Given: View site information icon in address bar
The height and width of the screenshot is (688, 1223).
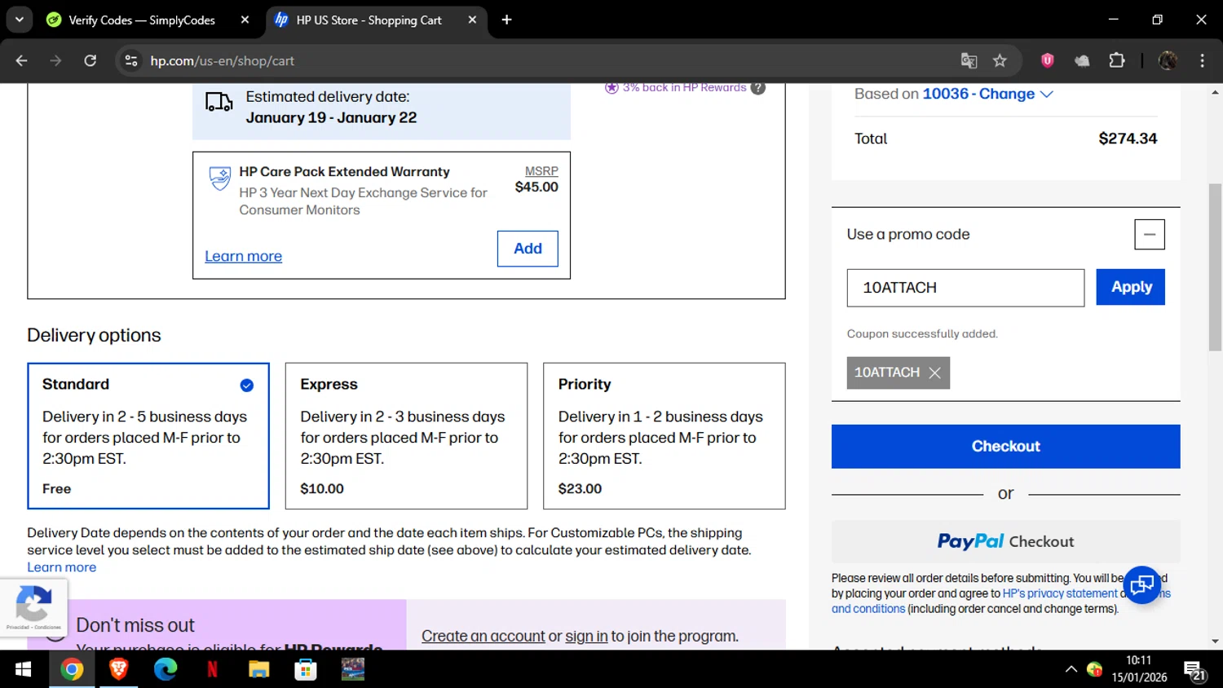Looking at the screenshot, I should 130,60.
